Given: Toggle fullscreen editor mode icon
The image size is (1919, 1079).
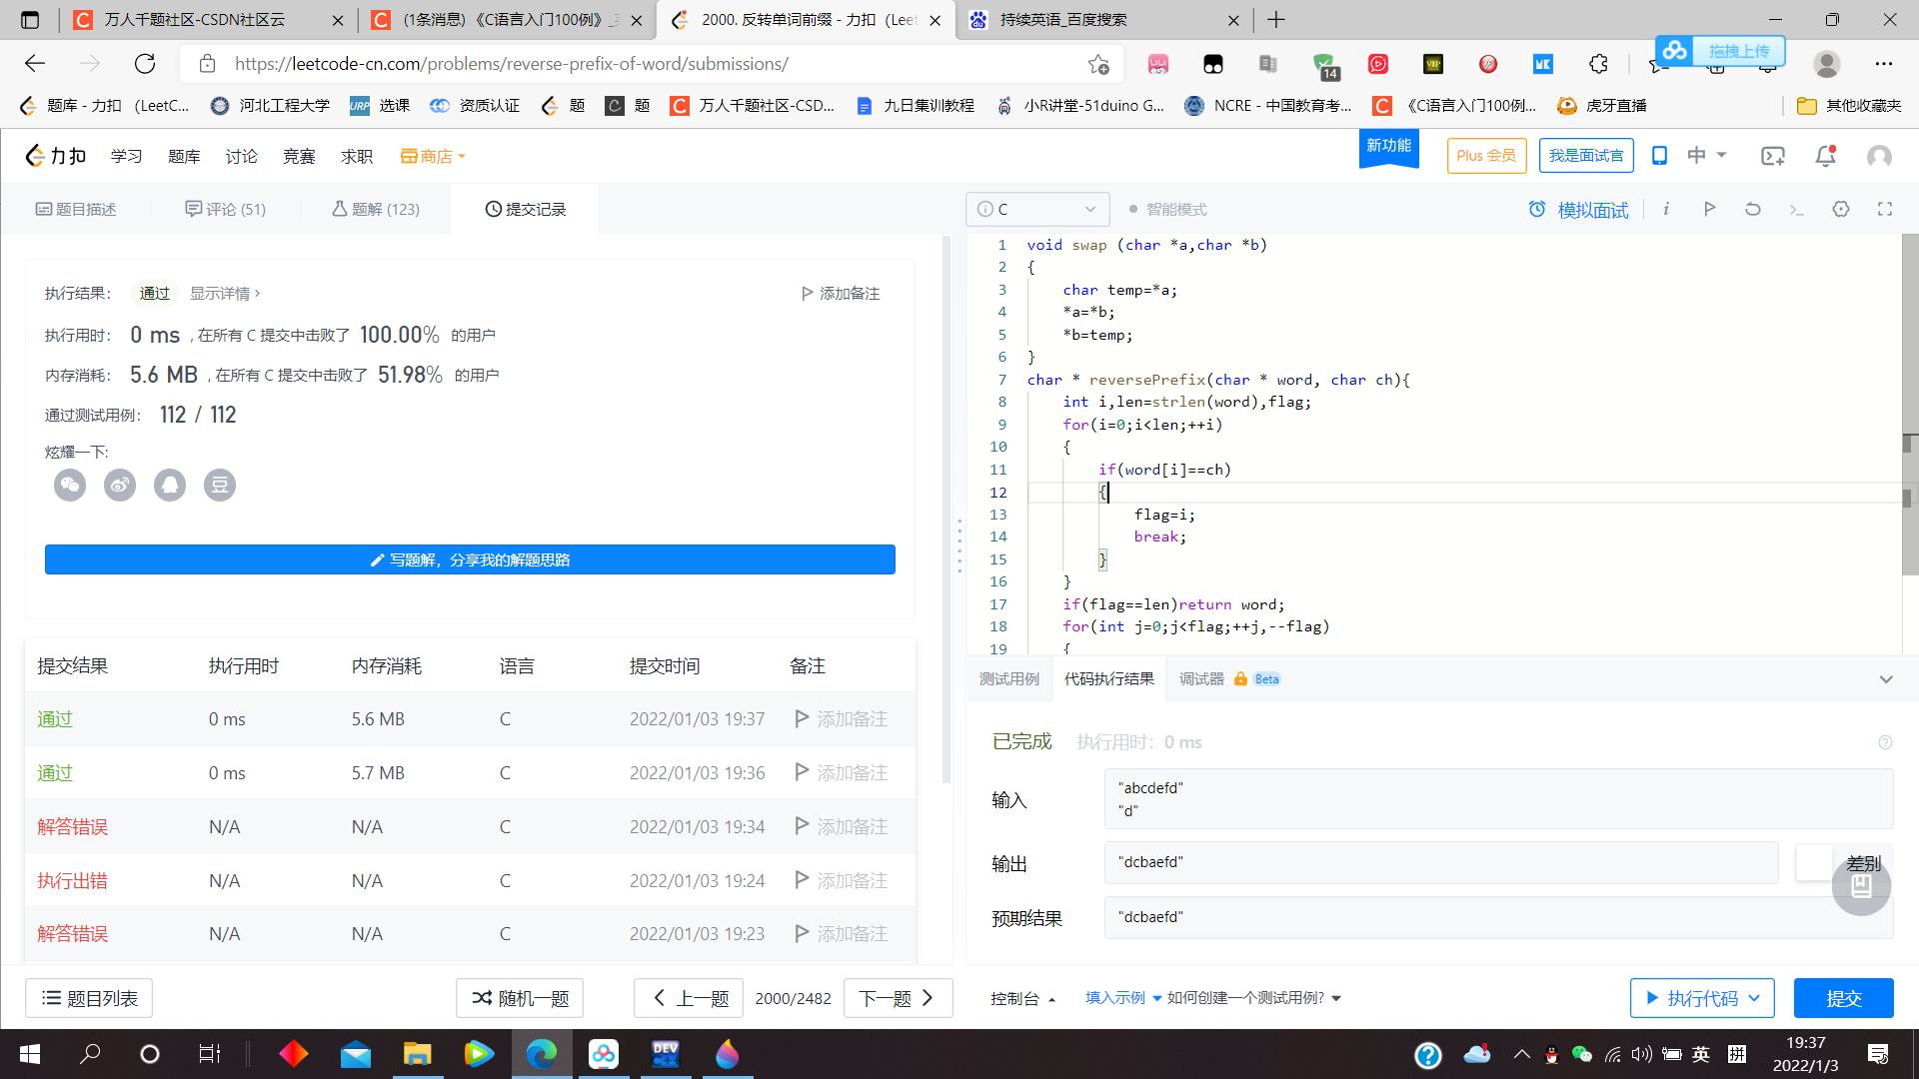Looking at the screenshot, I should coord(1884,209).
